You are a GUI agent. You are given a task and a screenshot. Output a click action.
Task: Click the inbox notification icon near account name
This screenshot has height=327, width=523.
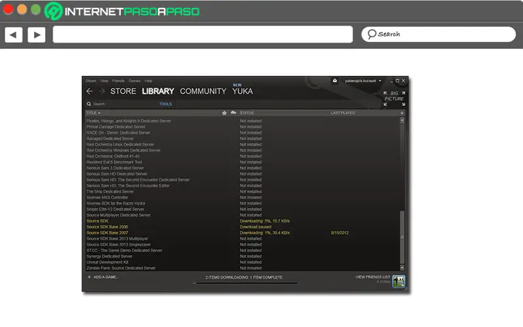click(x=335, y=80)
